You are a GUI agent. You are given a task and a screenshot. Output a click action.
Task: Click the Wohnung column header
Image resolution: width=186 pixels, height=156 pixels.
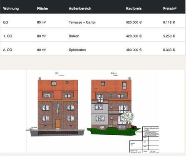pyautogui.click(x=11, y=9)
